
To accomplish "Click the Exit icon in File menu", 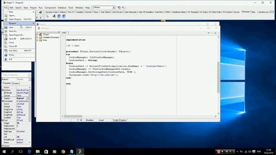I will pos(6,59).
